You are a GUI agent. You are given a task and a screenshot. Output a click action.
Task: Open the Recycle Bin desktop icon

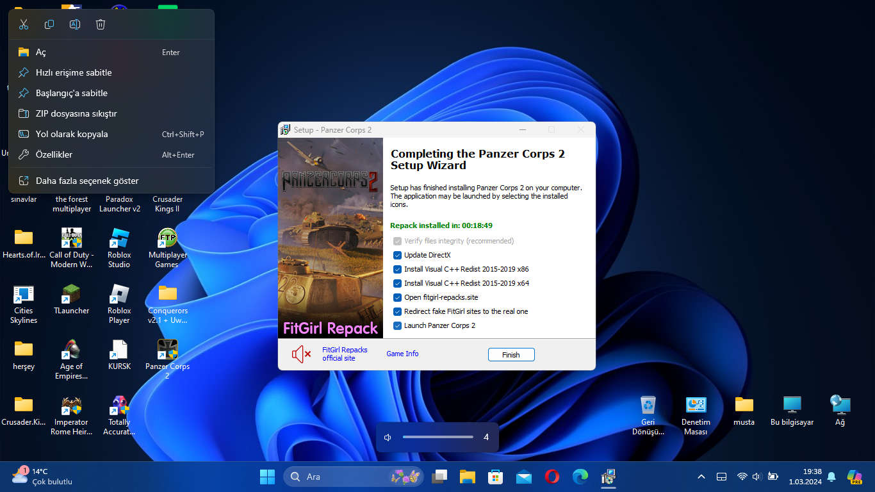(x=648, y=413)
